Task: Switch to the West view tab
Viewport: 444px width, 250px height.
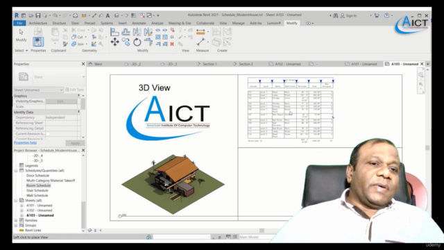Action: [99, 64]
